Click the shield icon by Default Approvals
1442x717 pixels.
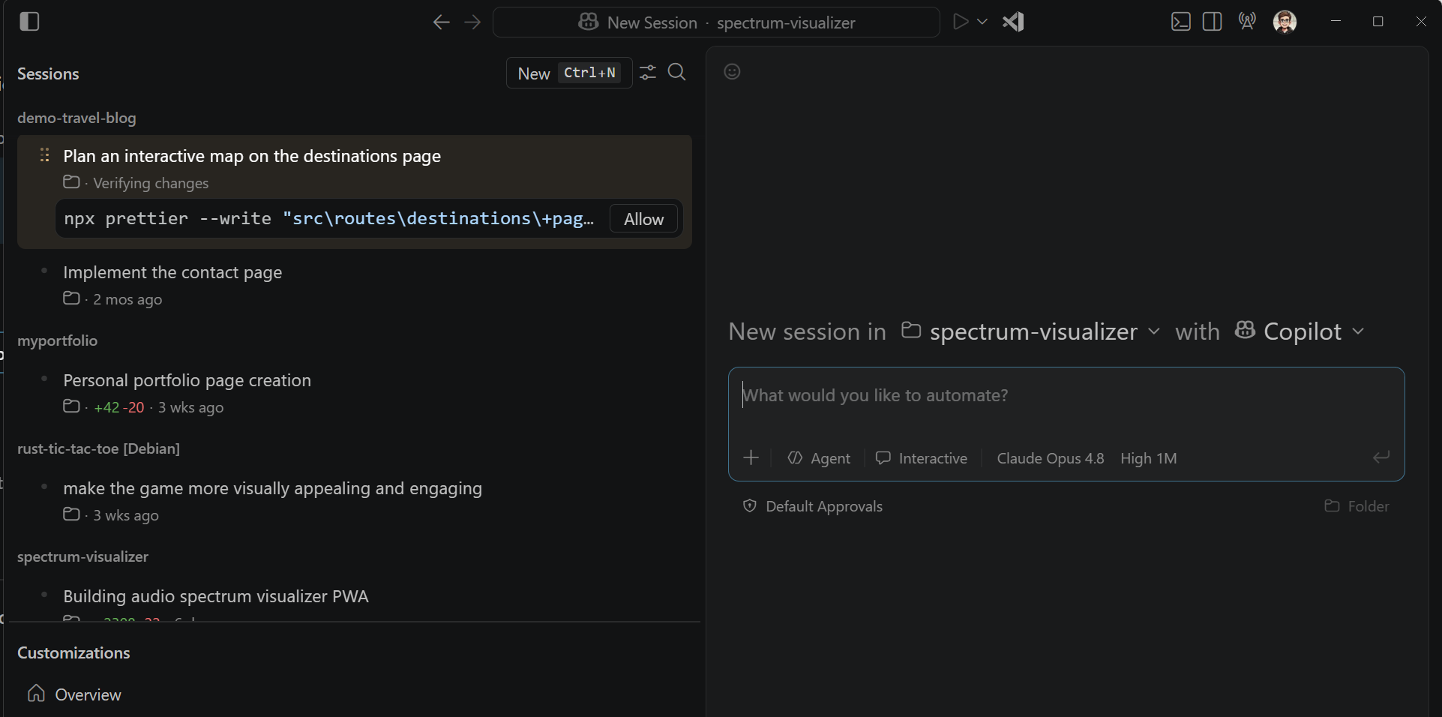[749, 505]
